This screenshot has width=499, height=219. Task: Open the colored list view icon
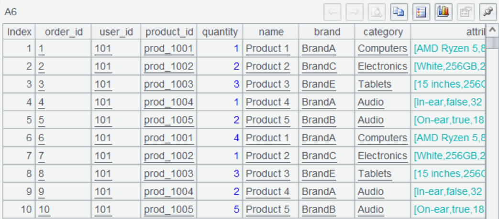(421, 12)
